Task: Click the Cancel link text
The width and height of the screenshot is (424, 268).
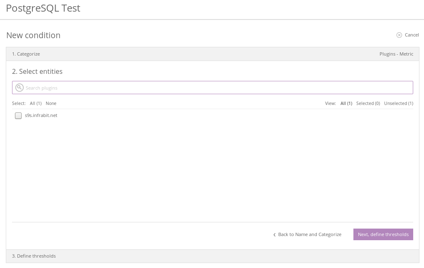Action: point(412,35)
